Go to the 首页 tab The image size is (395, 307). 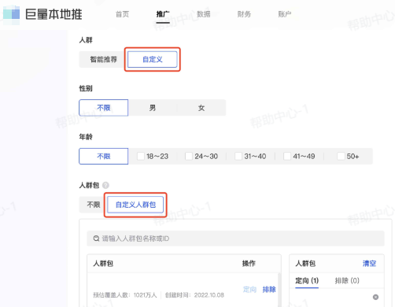click(x=122, y=14)
